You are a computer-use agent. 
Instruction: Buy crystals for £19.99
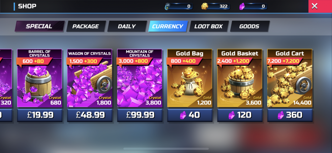click(40, 115)
